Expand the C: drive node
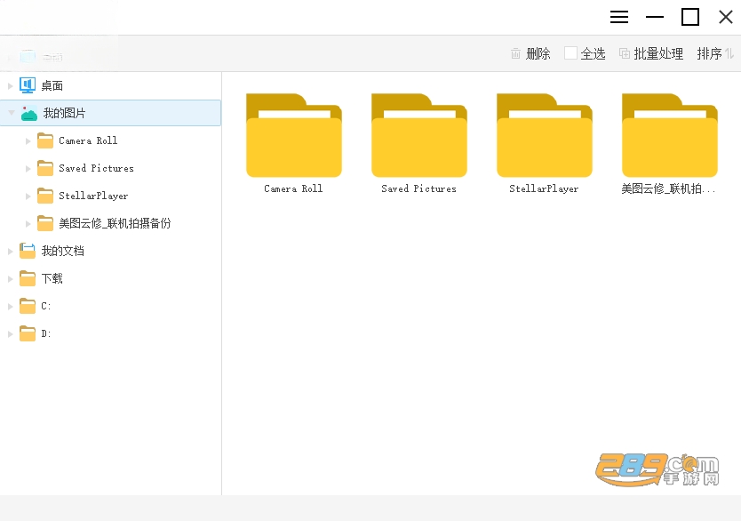 (x=10, y=307)
